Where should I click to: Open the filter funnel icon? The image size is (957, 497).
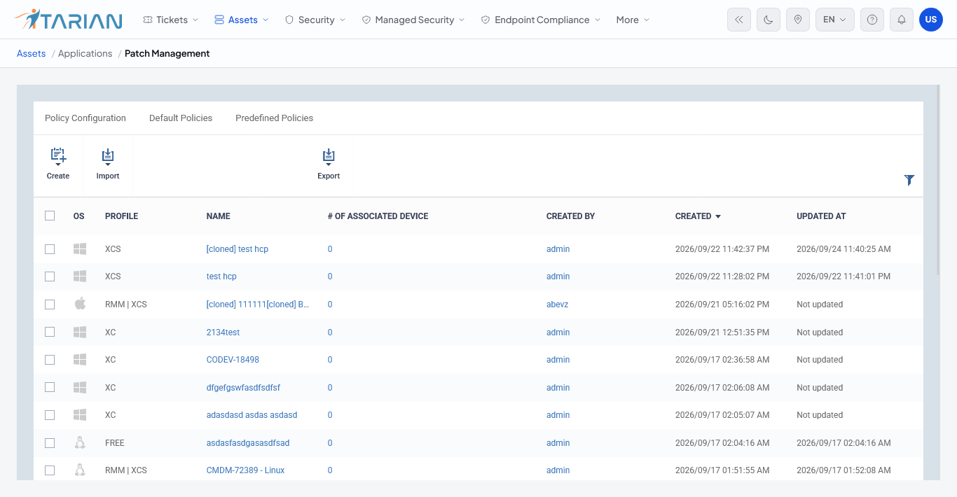click(x=909, y=180)
